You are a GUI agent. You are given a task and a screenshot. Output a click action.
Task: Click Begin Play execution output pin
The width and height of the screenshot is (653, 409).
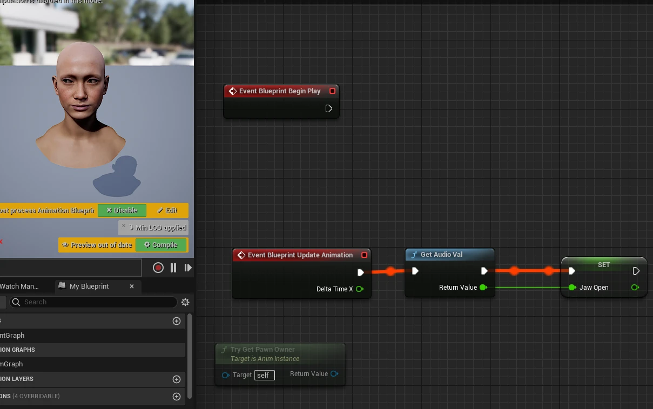[x=328, y=108]
